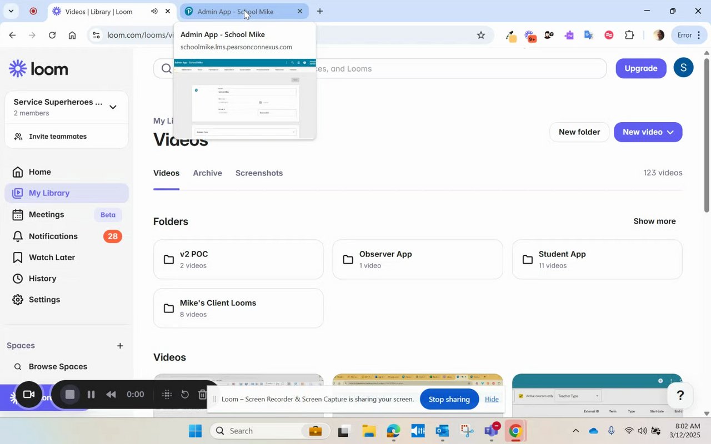Click the Upgrade button
This screenshot has width=711, height=444.
(x=641, y=68)
